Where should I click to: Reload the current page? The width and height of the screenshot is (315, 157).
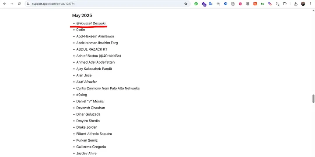point(19,4)
